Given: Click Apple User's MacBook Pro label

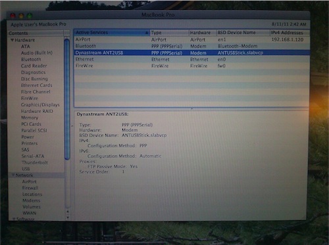Looking at the screenshot, I should 38,24.
